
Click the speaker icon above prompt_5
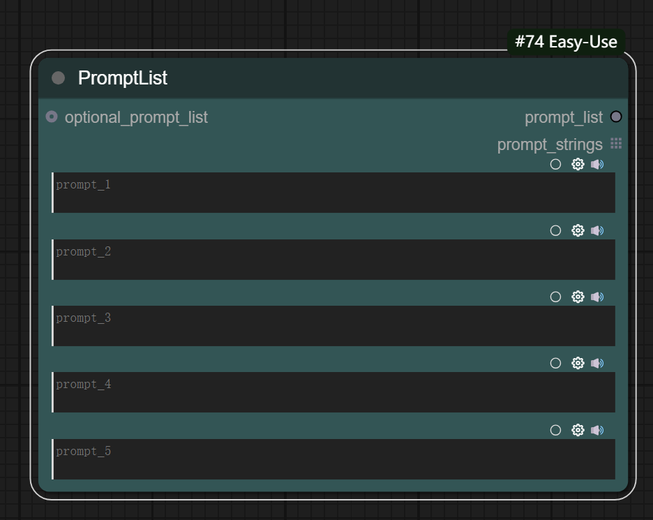pyautogui.click(x=597, y=430)
